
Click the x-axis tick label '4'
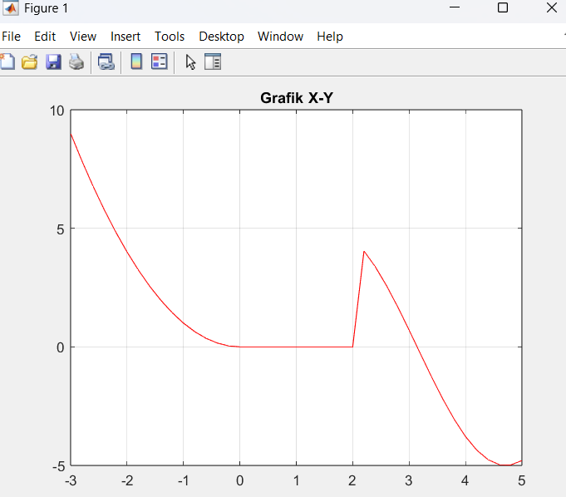click(465, 480)
